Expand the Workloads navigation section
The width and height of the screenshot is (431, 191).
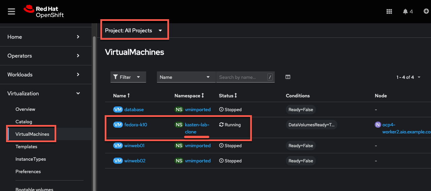click(46, 74)
